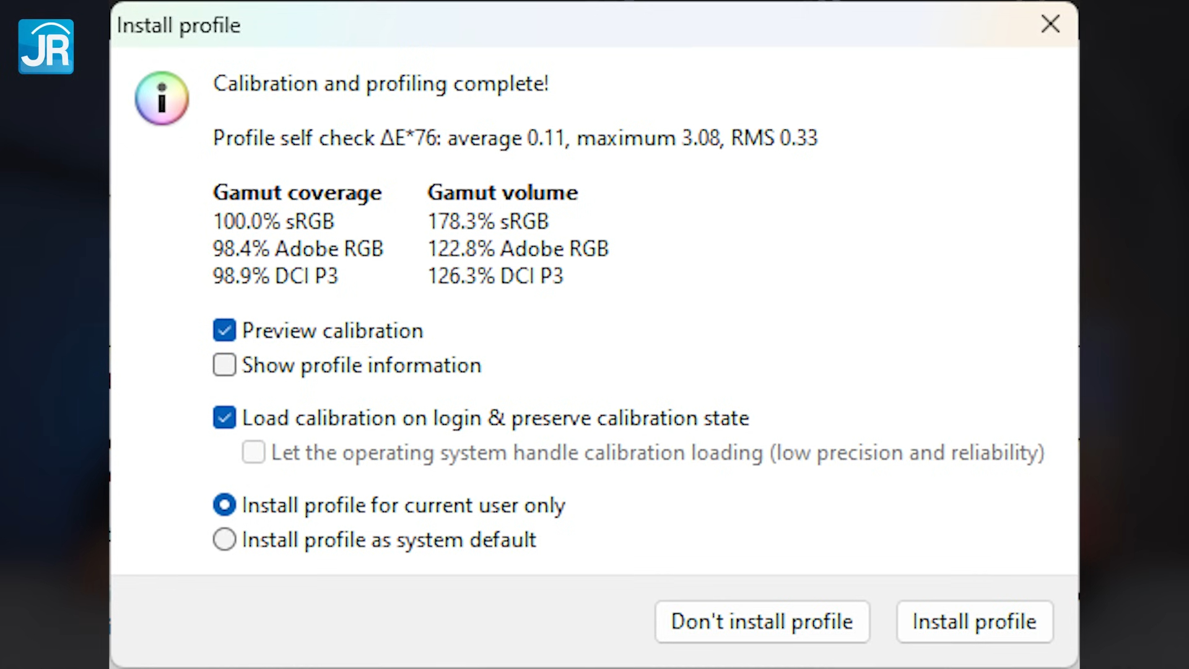The width and height of the screenshot is (1189, 669).
Task: Uncheck the Preview calibration checkbox
Action: 224,330
